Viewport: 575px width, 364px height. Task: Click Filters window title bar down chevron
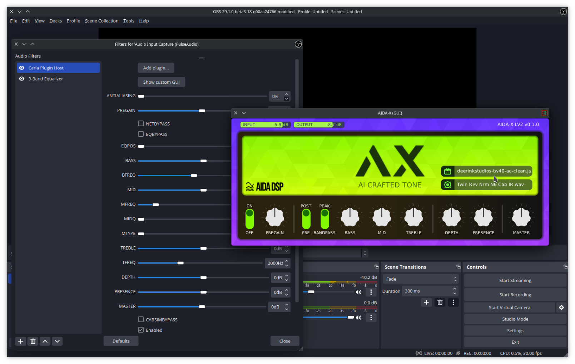24,44
